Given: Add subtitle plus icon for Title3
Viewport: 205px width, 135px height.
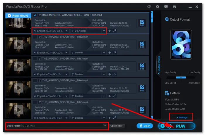Looking at the screenshot, I should coord(110,74).
